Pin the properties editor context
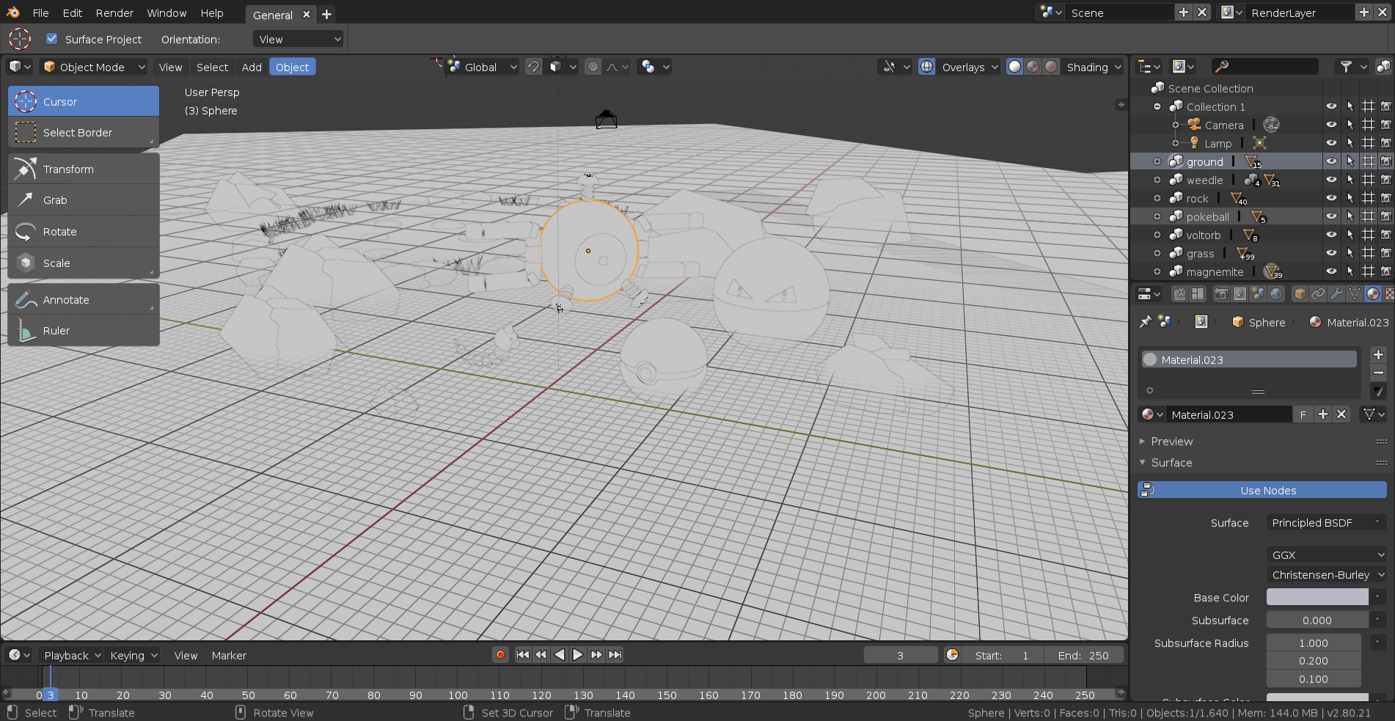Screen dimensions: 1395x721 pyautogui.click(x=1146, y=322)
